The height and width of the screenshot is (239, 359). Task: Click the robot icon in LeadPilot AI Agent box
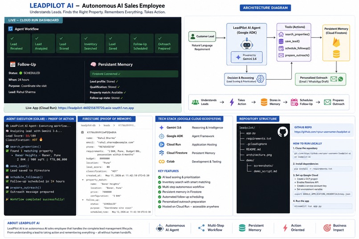247,44
